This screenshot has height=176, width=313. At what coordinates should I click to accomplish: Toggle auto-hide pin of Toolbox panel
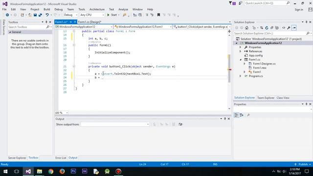tap(46, 22)
